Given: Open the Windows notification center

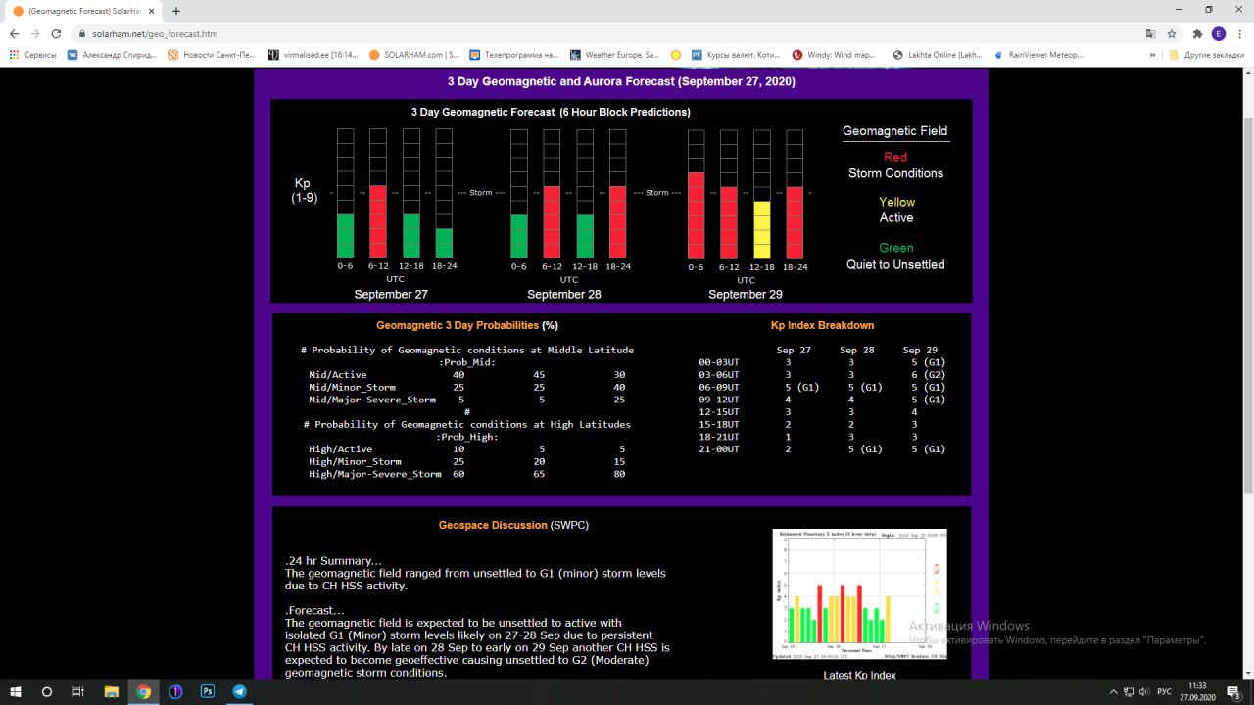Looking at the screenshot, I should pos(1233,691).
